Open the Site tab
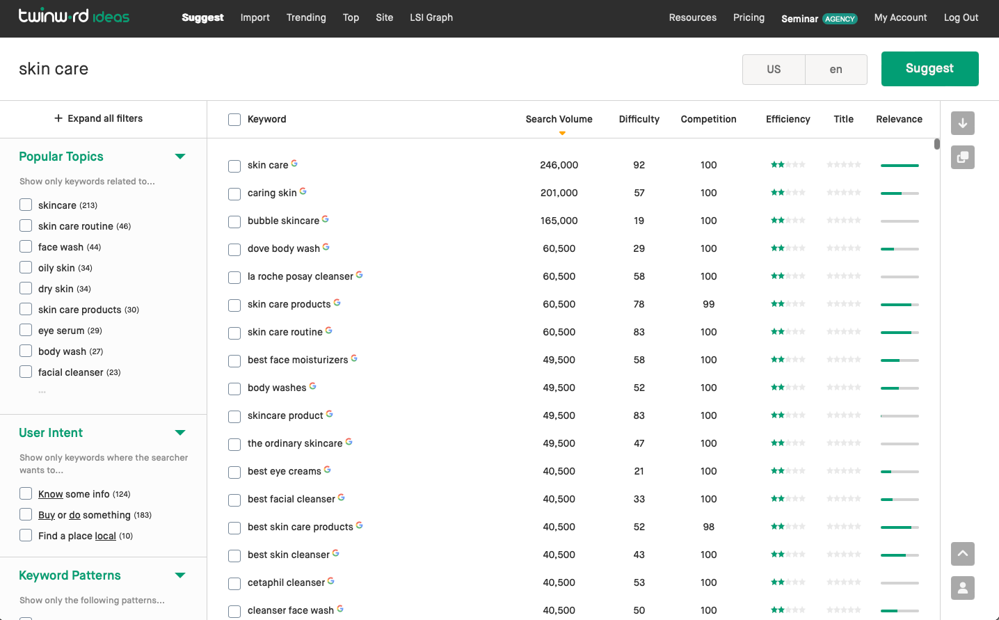 pyautogui.click(x=385, y=17)
